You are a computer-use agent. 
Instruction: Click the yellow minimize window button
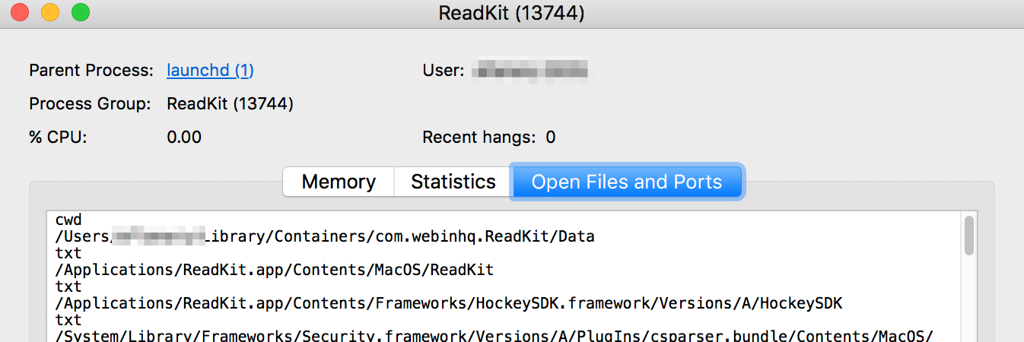tap(50, 13)
